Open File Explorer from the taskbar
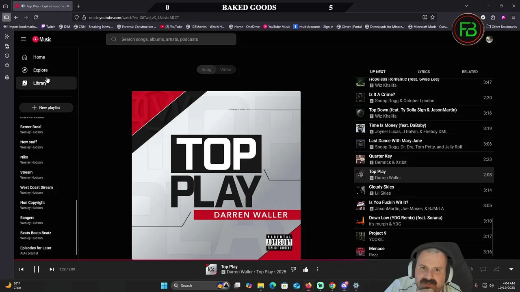The width and height of the screenshot is (520, 292). tap(261, 286)
